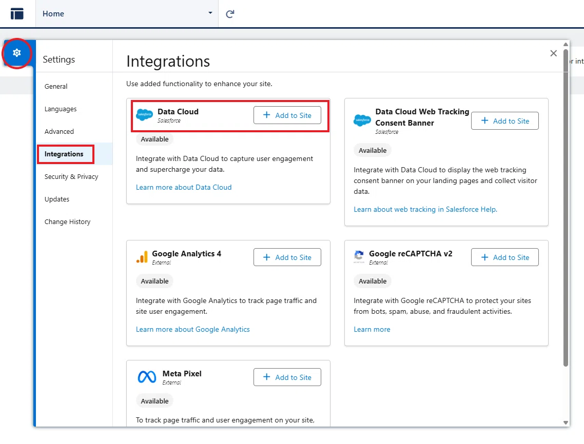Click the Meta Pixel logo icon
This screenshot has width=584, height=444.
coord(147,377)
